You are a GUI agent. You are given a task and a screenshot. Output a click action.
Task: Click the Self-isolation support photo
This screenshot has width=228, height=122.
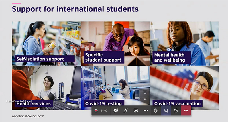pos(46,43)
